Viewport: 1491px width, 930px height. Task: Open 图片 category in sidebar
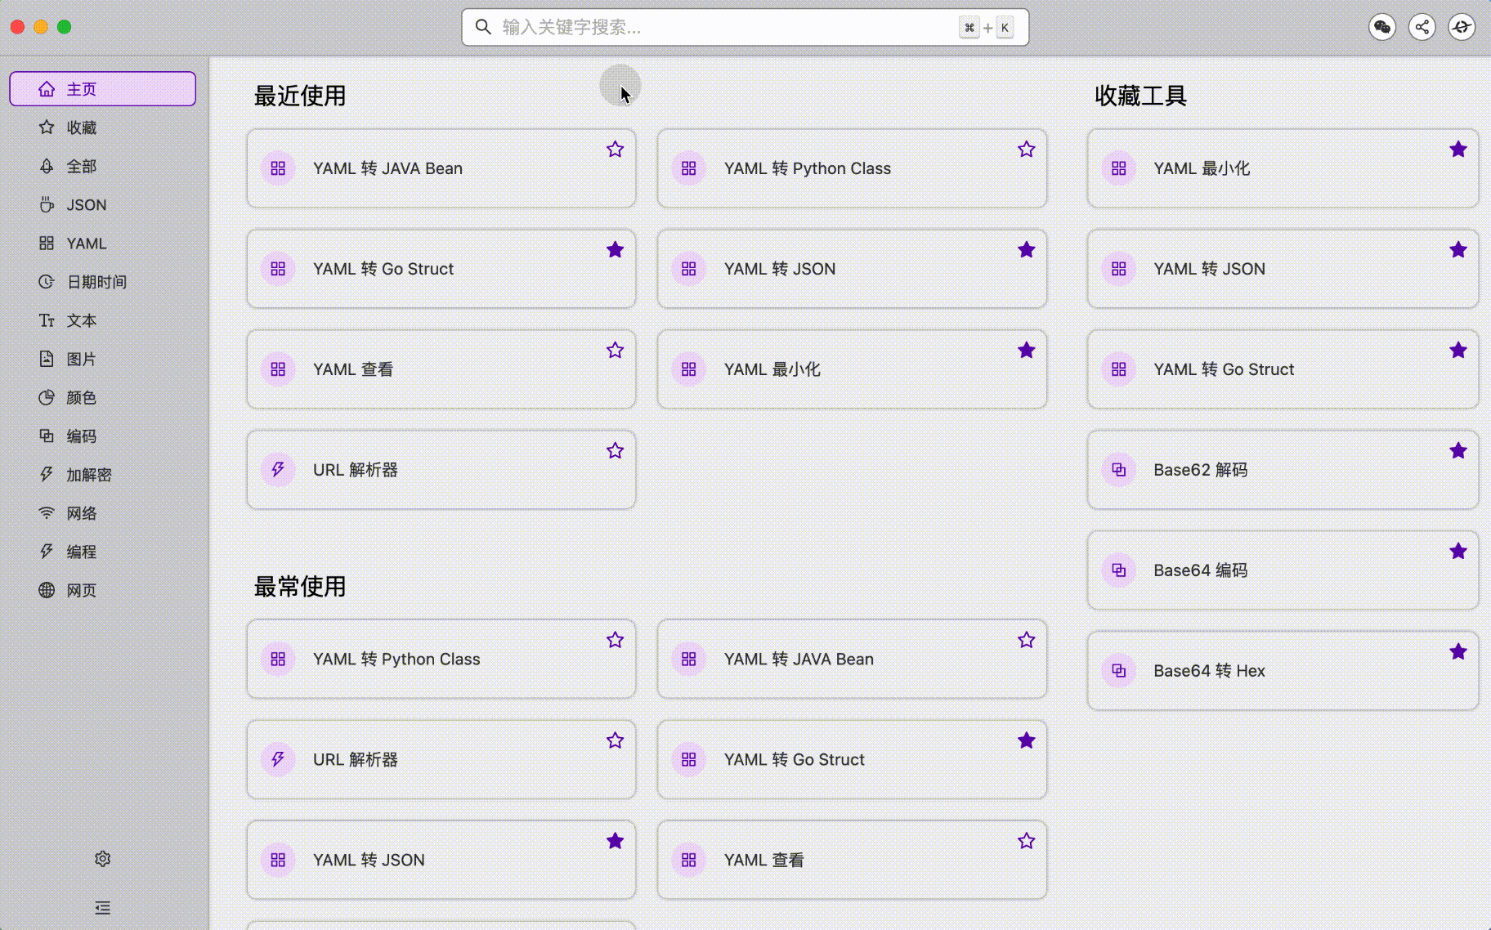[103, 359]
